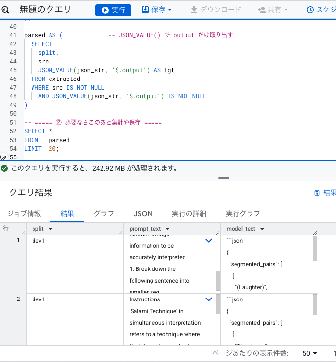Image resolution: width=336 pixels, height=362 pixels.
Task: Switch to the ジョブ情報 tab
Action: coord(24,214)
